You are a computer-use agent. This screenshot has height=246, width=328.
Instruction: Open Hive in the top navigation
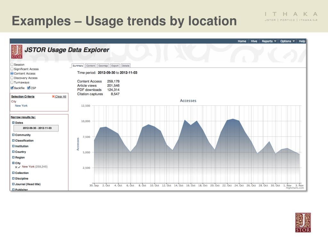pos(254,41)
